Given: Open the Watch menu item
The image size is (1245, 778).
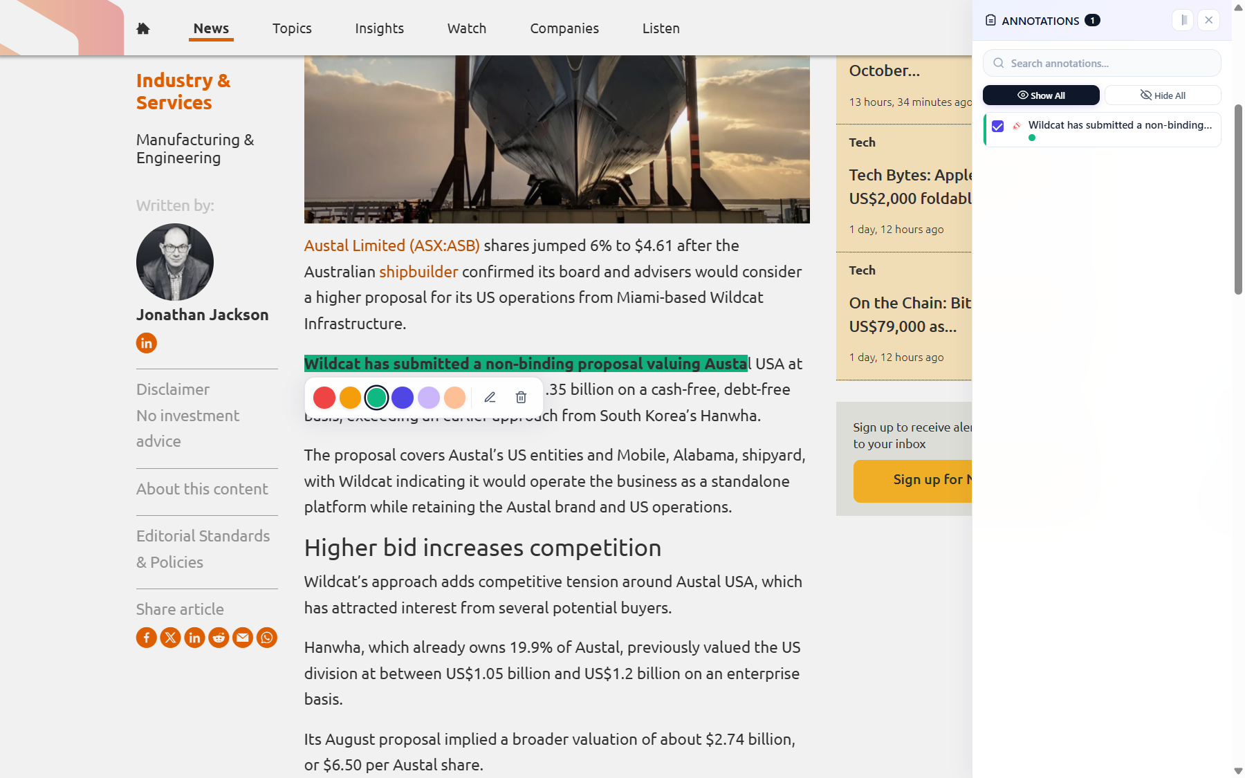Looking at the screenshot, I should [467, 28].
